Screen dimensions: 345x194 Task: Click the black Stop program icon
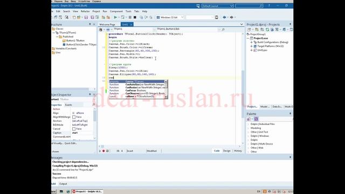tap(135, 17)
